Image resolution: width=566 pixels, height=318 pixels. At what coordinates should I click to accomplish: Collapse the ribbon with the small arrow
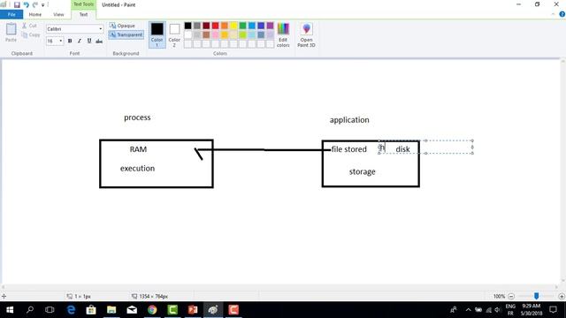554,14
